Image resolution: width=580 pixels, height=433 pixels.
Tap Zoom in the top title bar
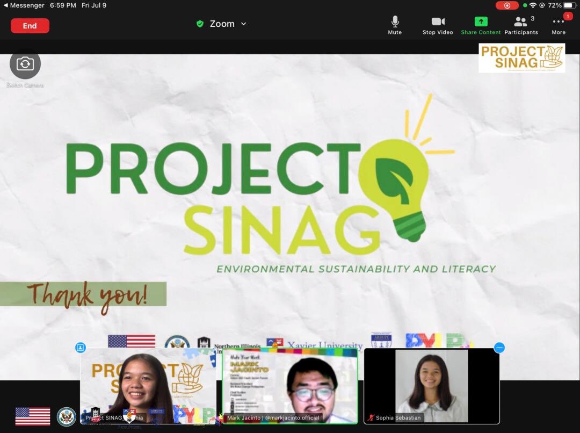pos(222,24)
